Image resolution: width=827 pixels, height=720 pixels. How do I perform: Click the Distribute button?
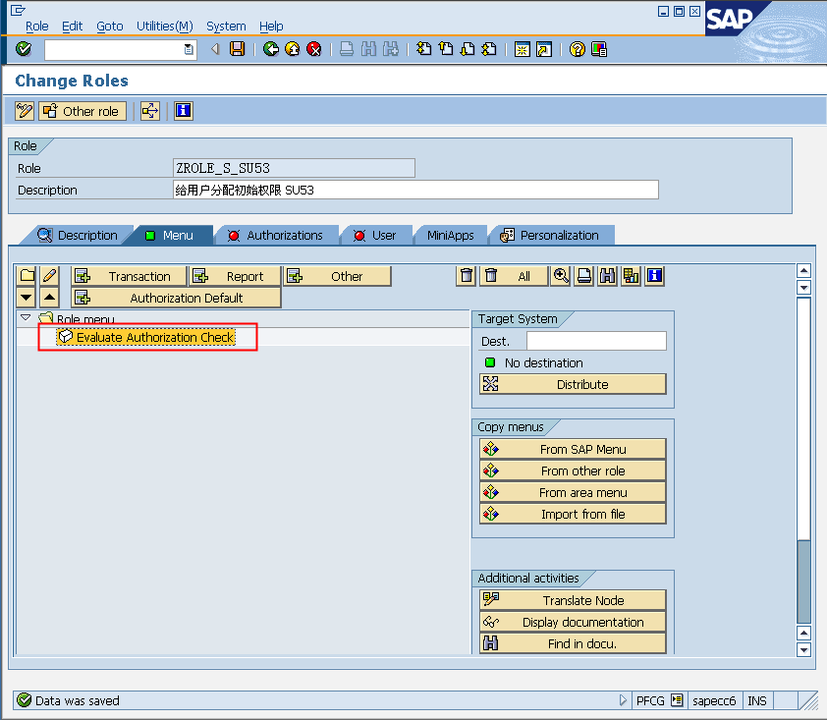click(573, 383)
